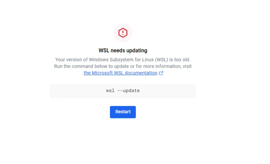
Task: Open the Microsoft WSL documentation link
Action: 120,73
